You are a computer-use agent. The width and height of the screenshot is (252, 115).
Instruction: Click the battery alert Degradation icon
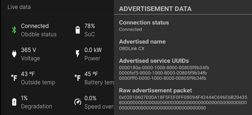click(14, 102)
